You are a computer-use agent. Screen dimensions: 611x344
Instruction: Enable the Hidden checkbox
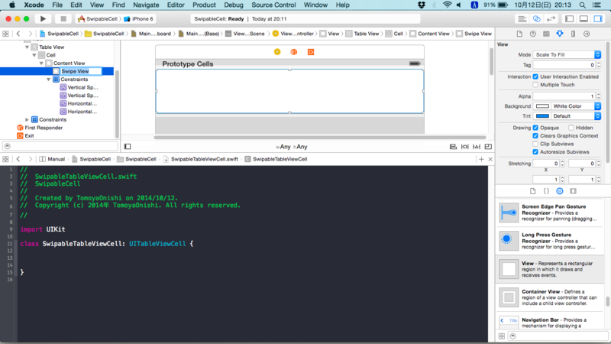click(x=571, y=128)
